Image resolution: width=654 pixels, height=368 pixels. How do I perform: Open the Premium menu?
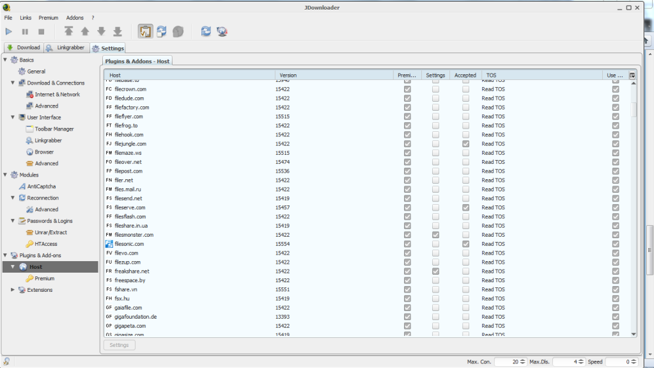49,18
